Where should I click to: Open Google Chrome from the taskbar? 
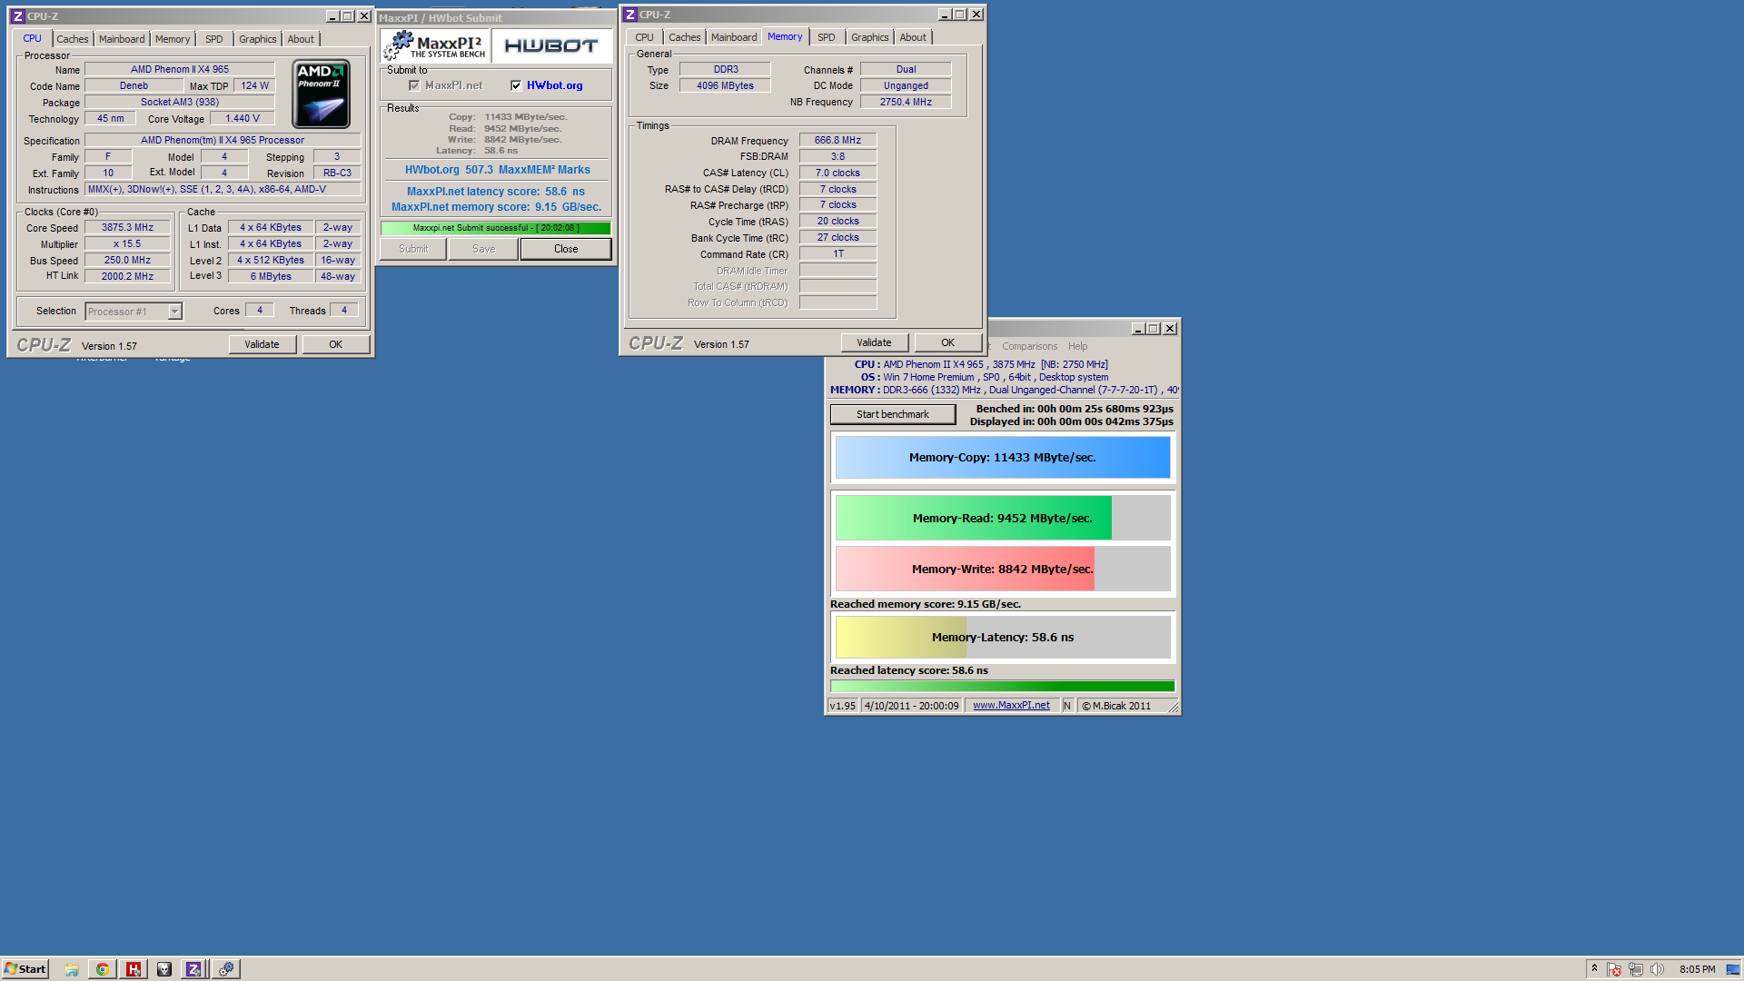(103, 969)
